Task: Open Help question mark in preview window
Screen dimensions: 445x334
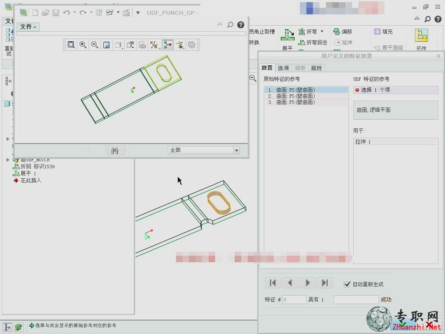Action: coord(241,25)
